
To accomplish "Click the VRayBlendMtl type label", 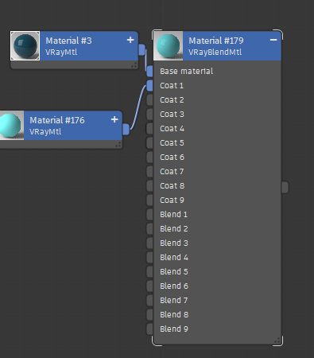I will 215,52.
